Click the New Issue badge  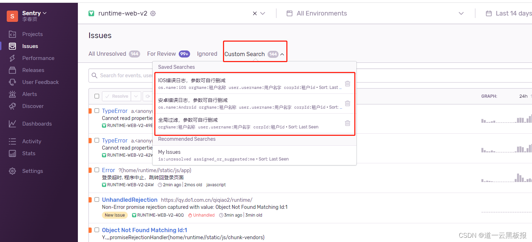click(x=115, y=215)
